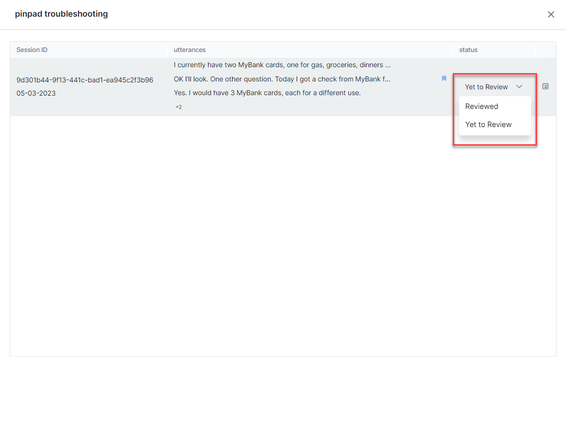Click the chevron arrow of the status dropdown
Viewport: 566px width, 441px height.
click(519, 87)
